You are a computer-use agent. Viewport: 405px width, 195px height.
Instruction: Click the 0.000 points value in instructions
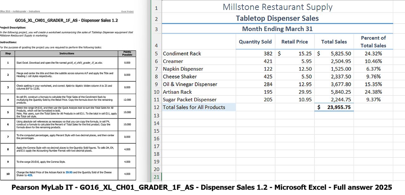127,63
